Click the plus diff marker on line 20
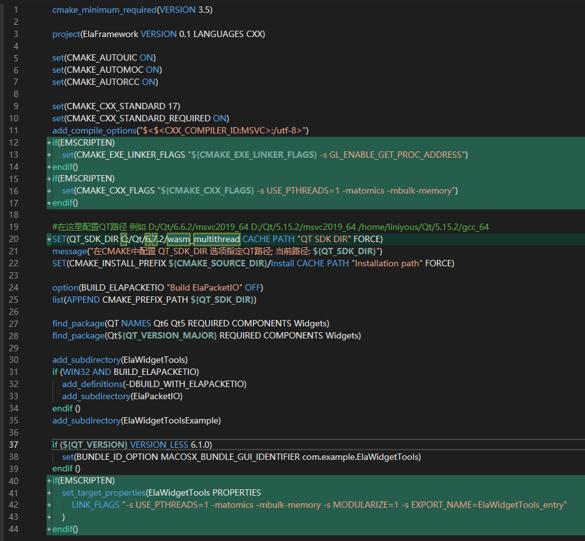The image size is (585, 541). pos(49,239)
